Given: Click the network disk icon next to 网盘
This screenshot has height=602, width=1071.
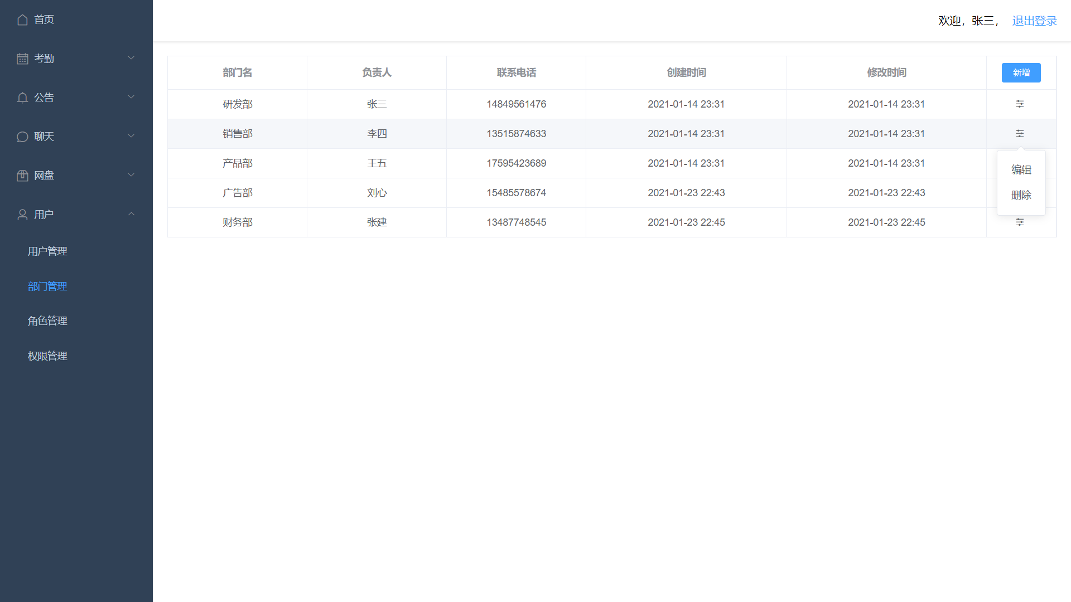Looking at the screenshot, I should (x=22, y=176).
